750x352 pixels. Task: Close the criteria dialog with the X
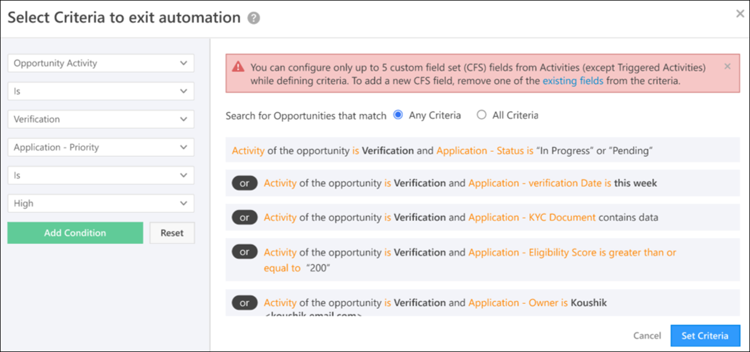coord(740,14)
